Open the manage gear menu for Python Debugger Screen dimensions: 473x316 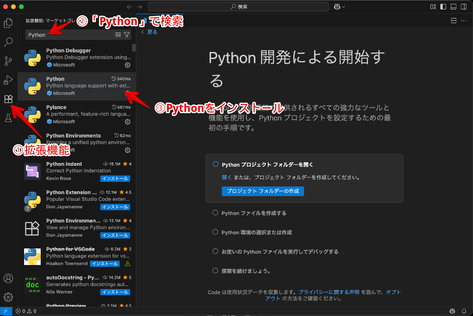pyautogui.click(x=127, y=65)
